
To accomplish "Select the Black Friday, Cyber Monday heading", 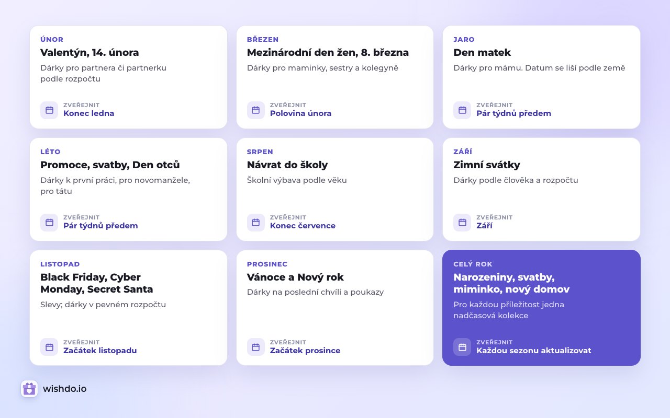I will point(97,283).
